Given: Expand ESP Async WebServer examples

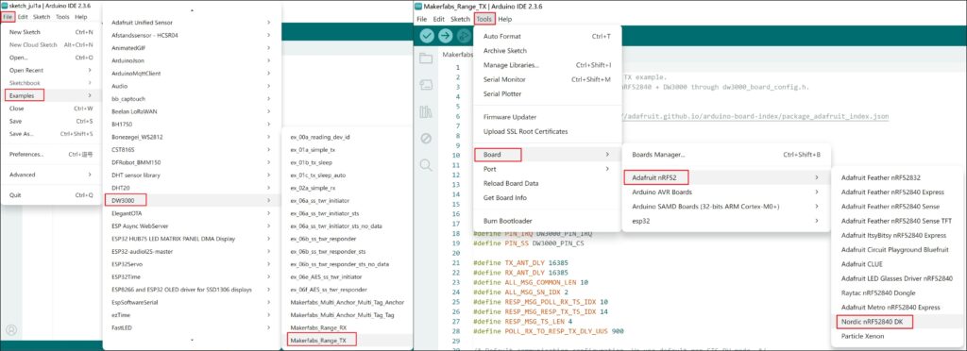Looking at the screenshot, I should point(191,226).
